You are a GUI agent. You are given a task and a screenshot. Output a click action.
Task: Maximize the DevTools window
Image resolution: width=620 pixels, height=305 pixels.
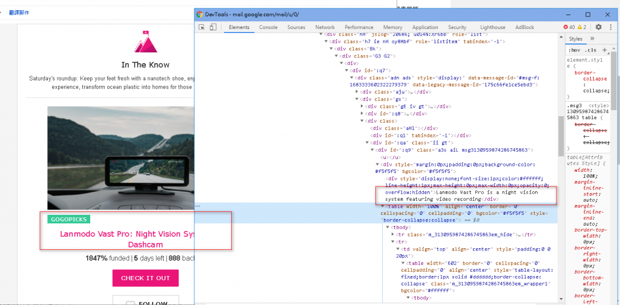point(588,15)
